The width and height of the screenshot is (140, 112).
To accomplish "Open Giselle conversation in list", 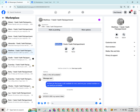I will [x=18, y=59].
